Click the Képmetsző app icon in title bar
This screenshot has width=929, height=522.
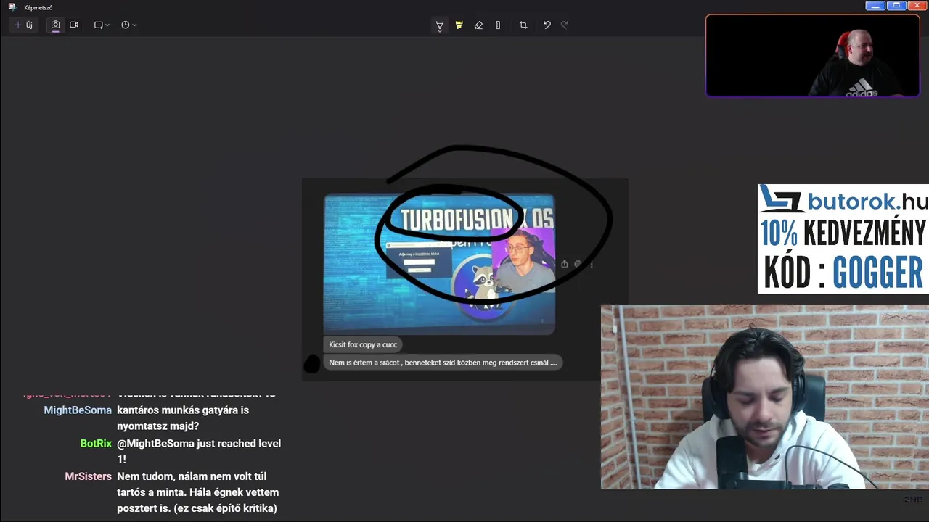(x=12, y=7)
